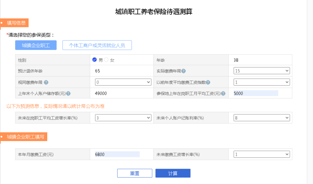Focus the 参保地上年在岗职工月平均工资 input field
313x184 pixels.
[256, 93]
